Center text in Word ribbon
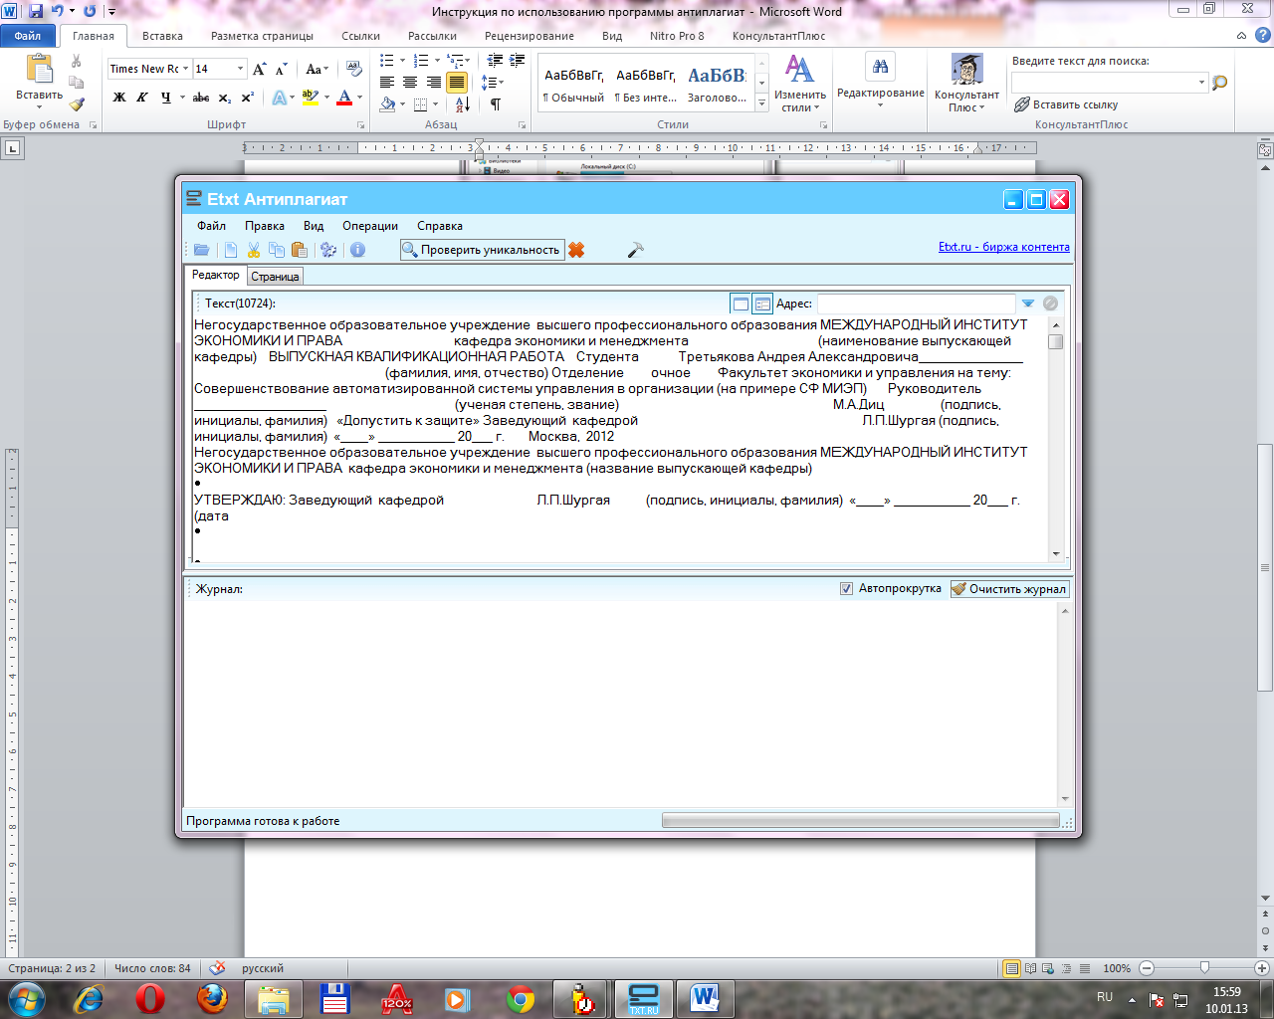Screen dimensions: 1274x1019 tap(410, 83)
